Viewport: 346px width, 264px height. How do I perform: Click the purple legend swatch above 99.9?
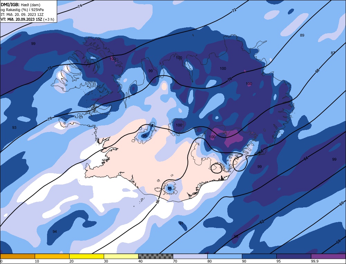(x=328, y=256)
